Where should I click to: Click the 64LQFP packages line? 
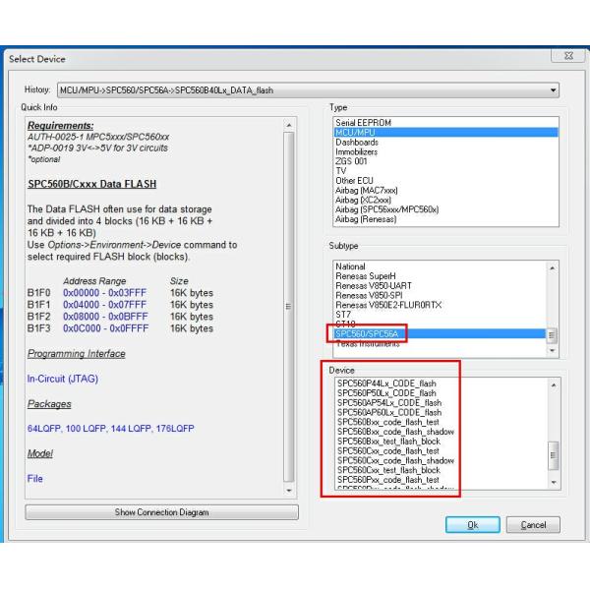[x=110, y=429]
